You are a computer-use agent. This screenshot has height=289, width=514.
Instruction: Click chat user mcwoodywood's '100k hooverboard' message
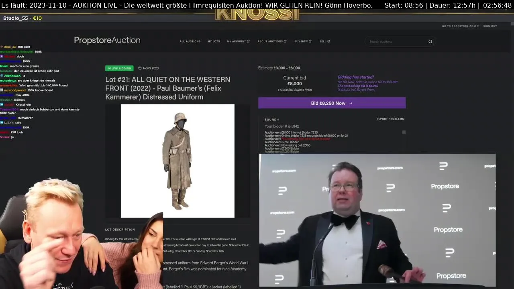pyautogui.click(x=40, y=90)
